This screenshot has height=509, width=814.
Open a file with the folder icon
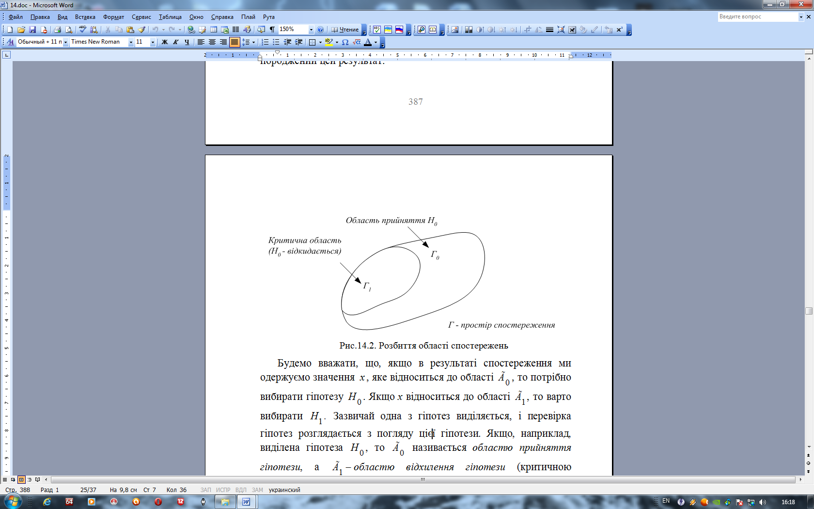21,30
